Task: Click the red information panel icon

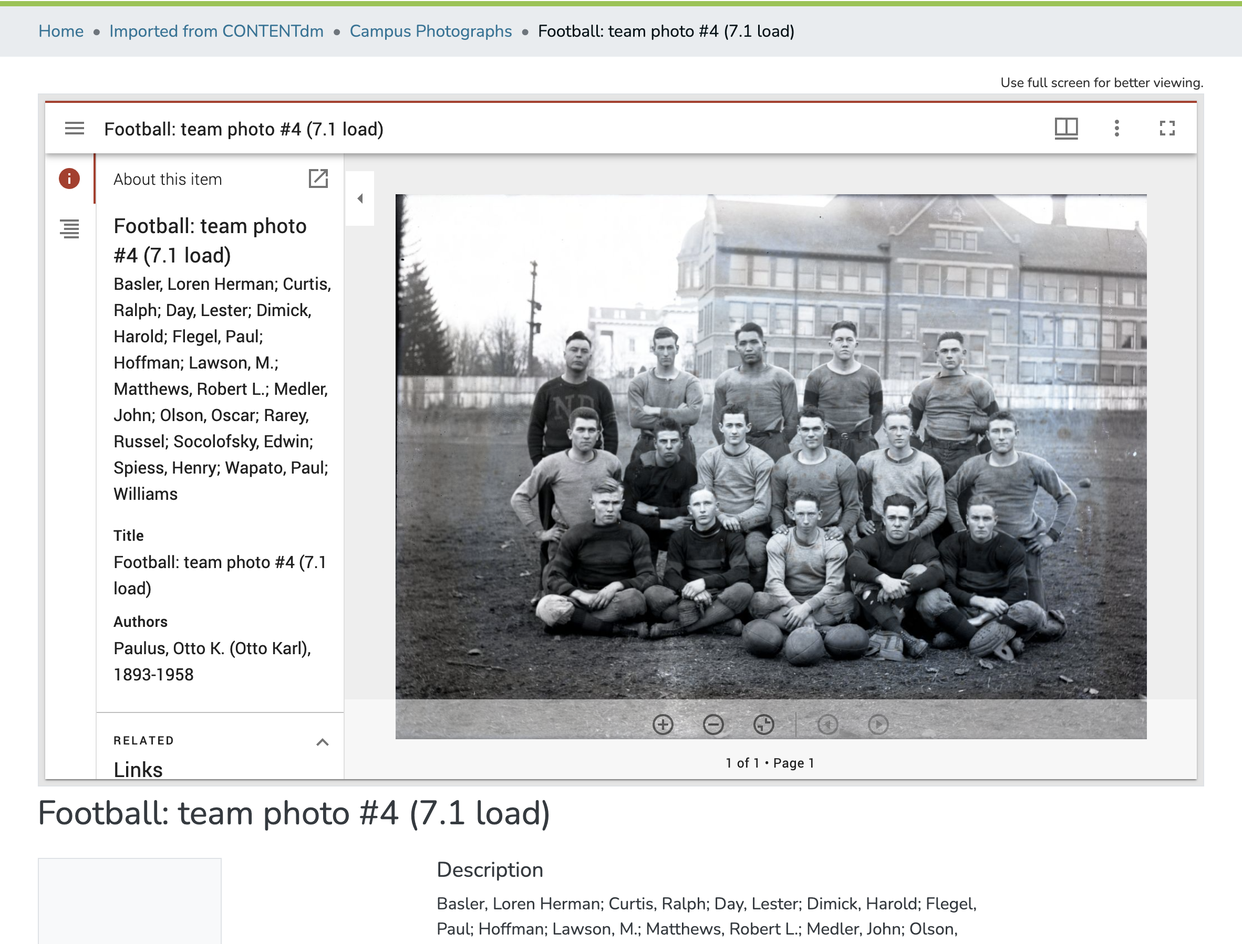Action: 69,179
